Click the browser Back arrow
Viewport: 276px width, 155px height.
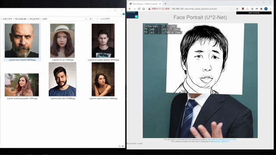pyautogui.click(x=130, y=9)
